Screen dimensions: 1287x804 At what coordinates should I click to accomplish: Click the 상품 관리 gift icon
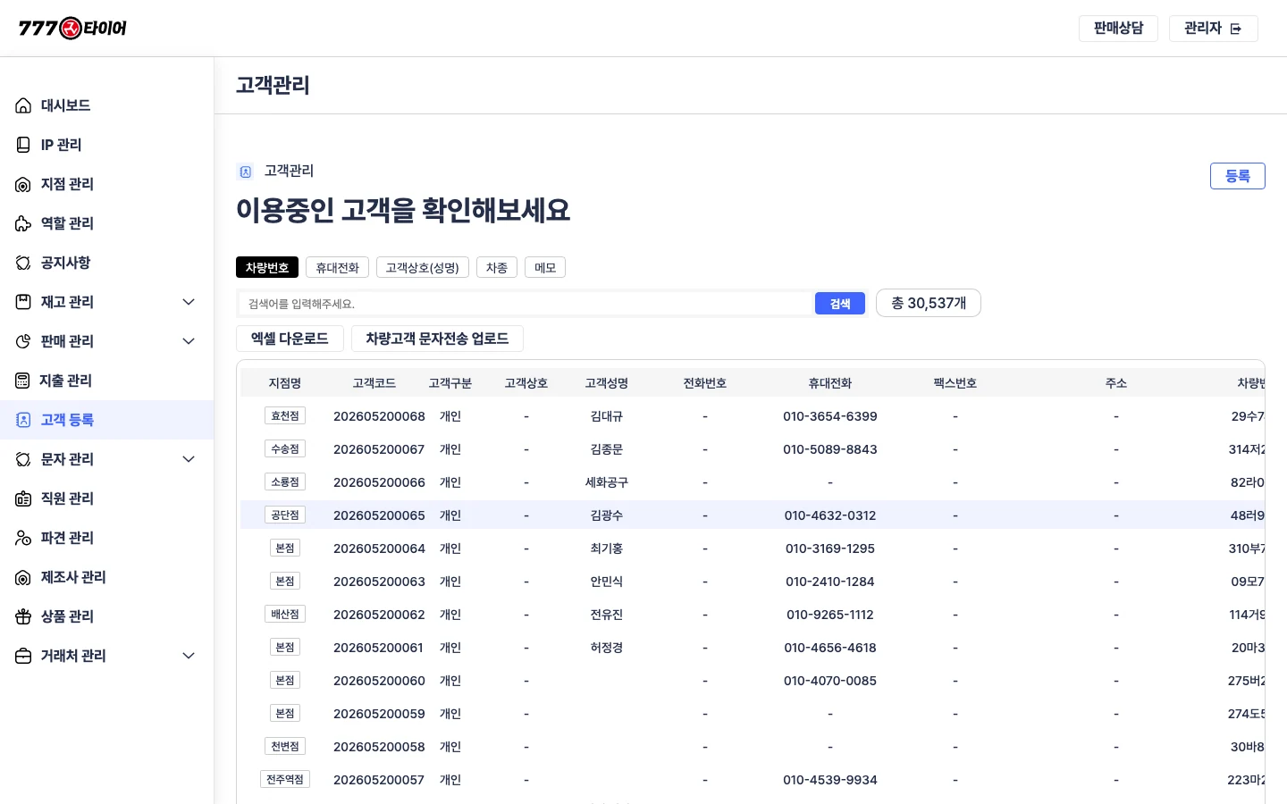coord(23,616)
